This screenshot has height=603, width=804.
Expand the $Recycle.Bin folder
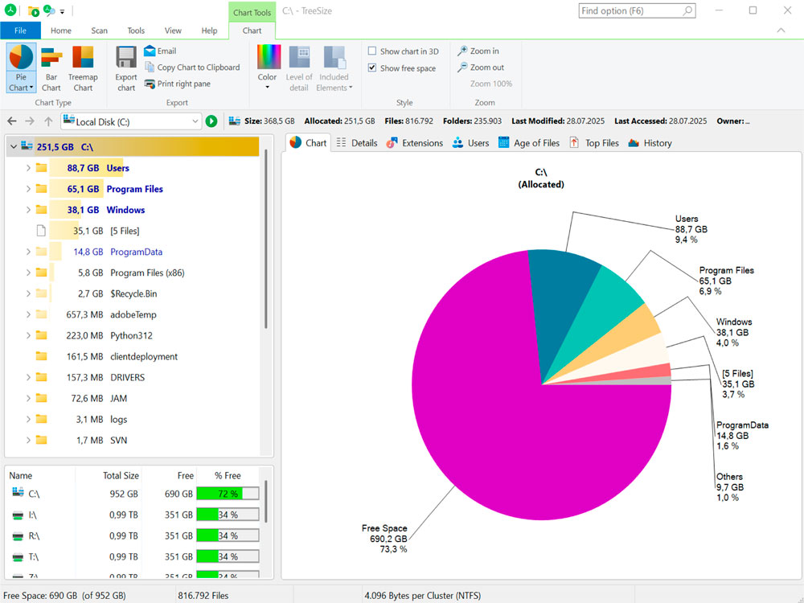point(28,293)
